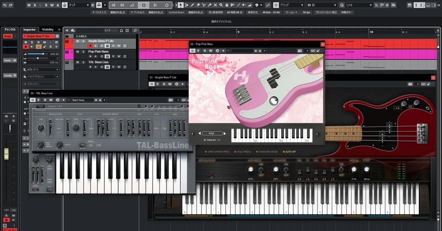Click the Add Track plus button

(x=67, y=30)
